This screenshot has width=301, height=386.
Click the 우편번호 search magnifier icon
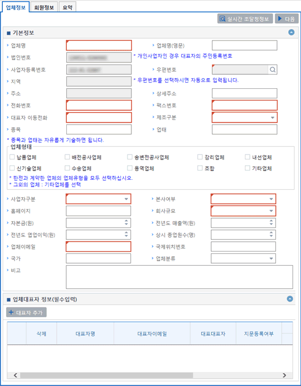coord(272,70)
